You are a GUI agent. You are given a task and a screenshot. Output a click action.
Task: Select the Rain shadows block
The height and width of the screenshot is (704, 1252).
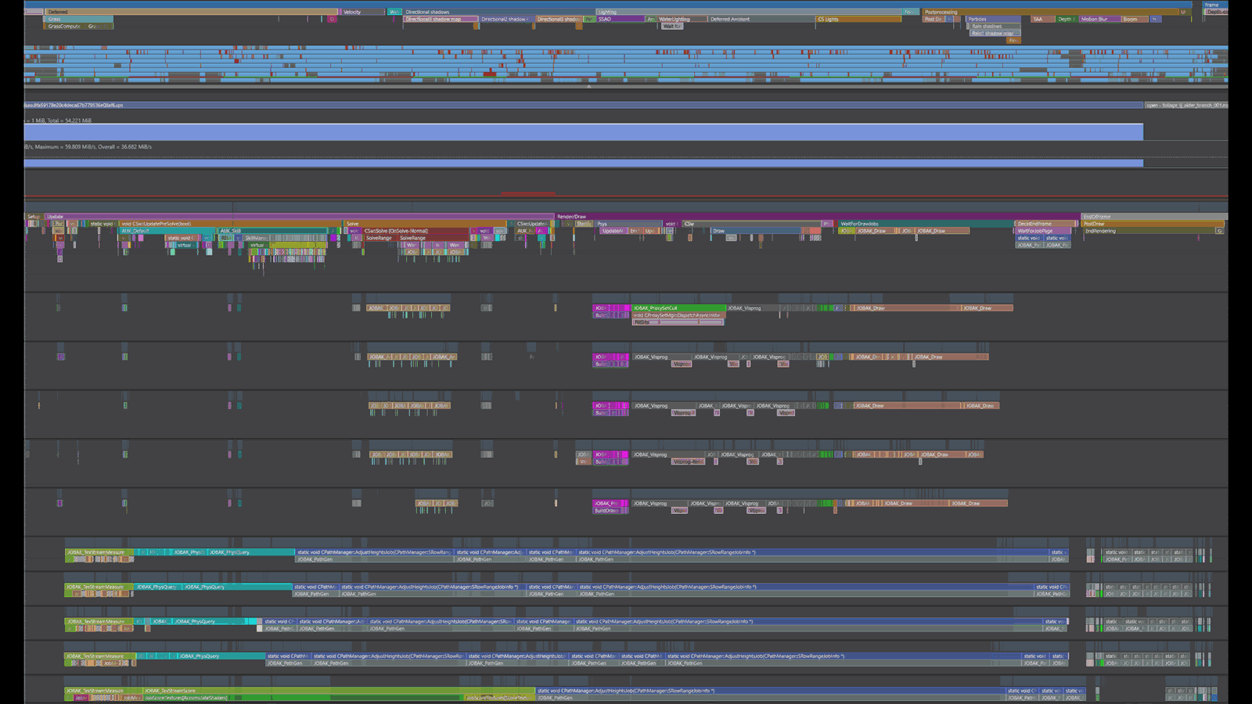click(995, 26)
